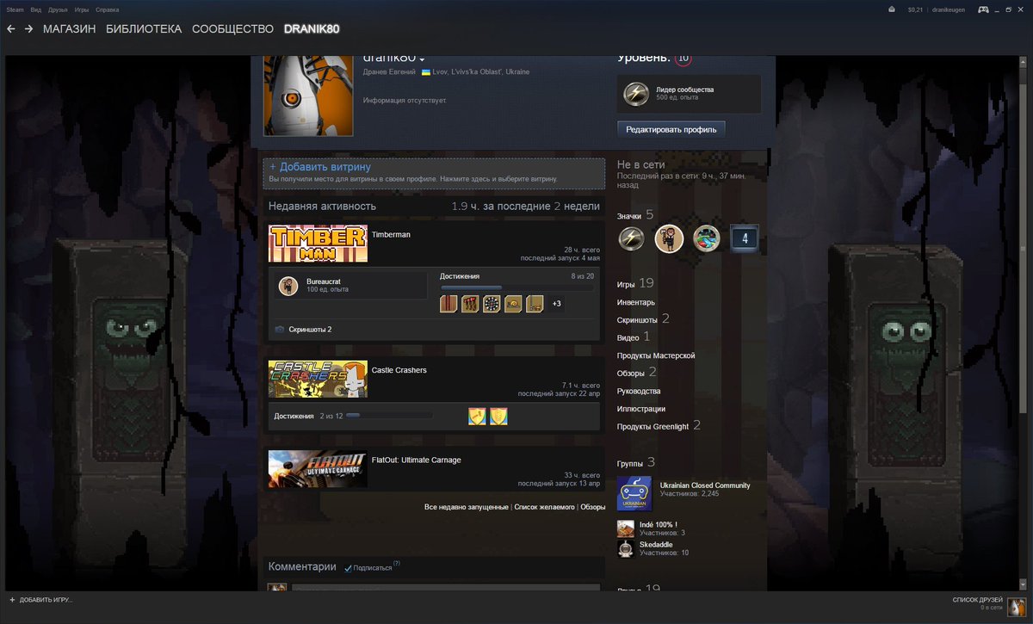Click Добавить витрину showcase box
Screen dimensions: 1033x624
coord(434,173)
